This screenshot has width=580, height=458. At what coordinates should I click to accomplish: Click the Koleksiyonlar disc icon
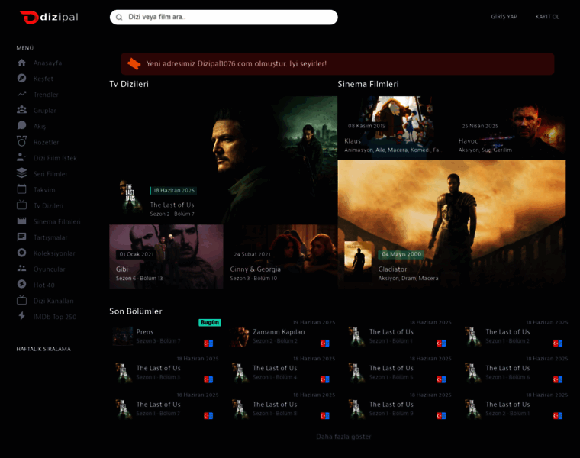(x=22, y=253)
